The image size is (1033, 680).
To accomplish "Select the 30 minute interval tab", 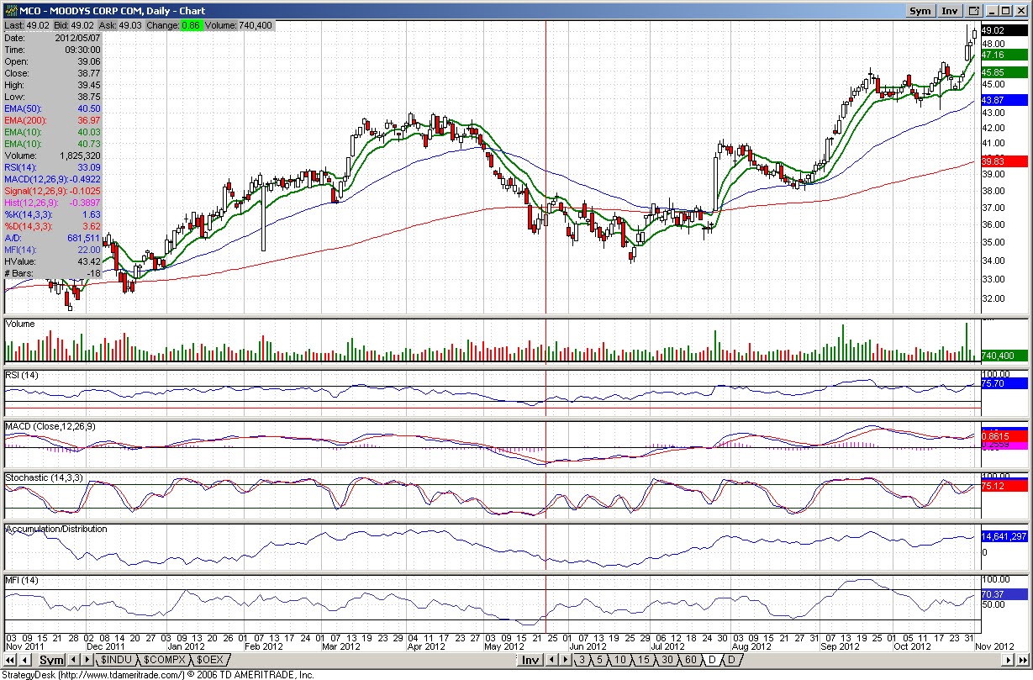I will point(667,660).
